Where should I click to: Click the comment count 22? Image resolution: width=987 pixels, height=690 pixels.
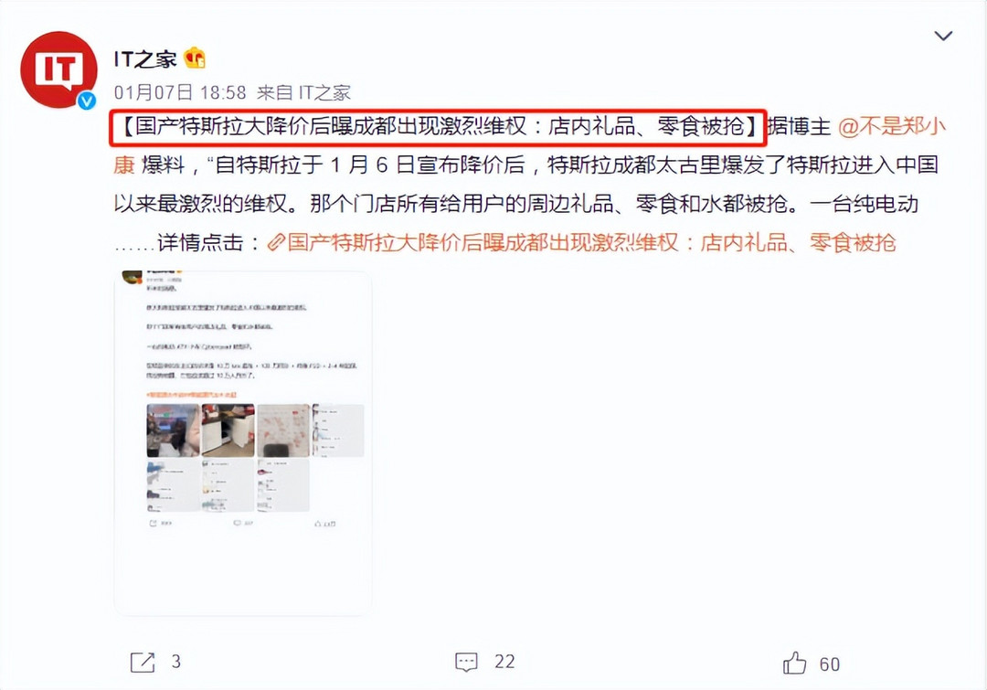pyautogui.click(x=504, y=662)
